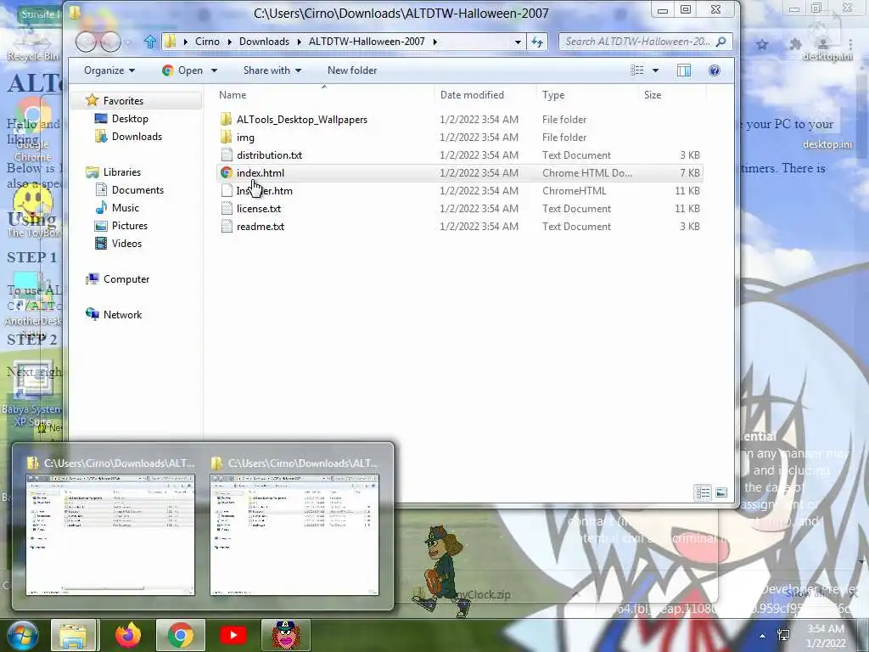This screenshot has width=869, height=652.
Task: Click large icons view icon in status area
Action: pyautogui.click(x=721, y=492)
